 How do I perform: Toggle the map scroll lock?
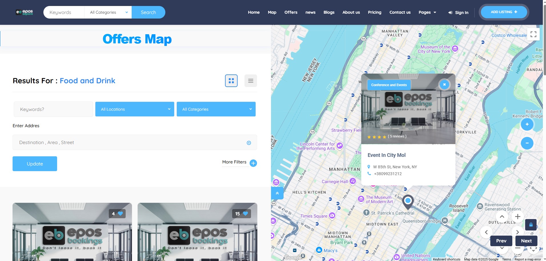tap(531, 225)
